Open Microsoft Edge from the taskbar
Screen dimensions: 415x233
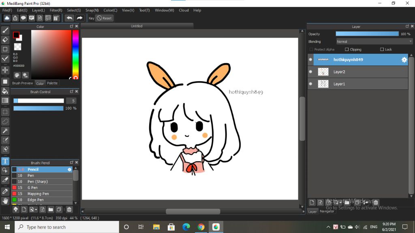(186, 227)
